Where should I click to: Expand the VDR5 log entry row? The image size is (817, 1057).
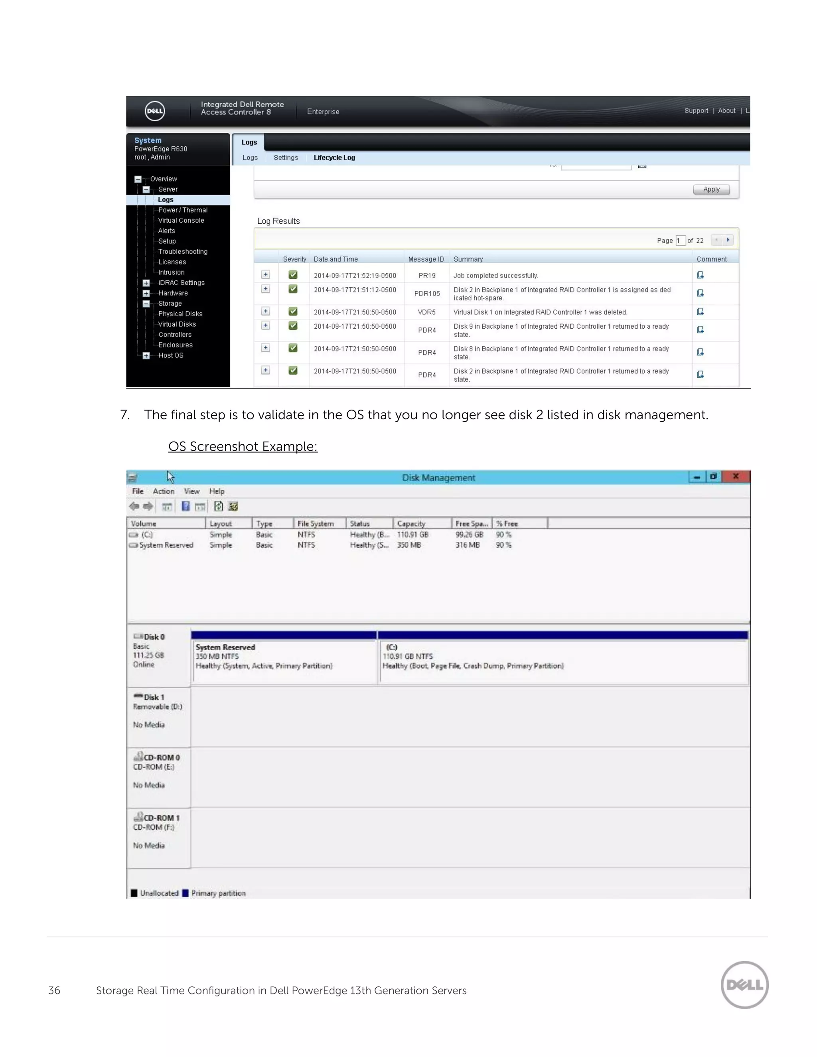click(x=265, y=311)
